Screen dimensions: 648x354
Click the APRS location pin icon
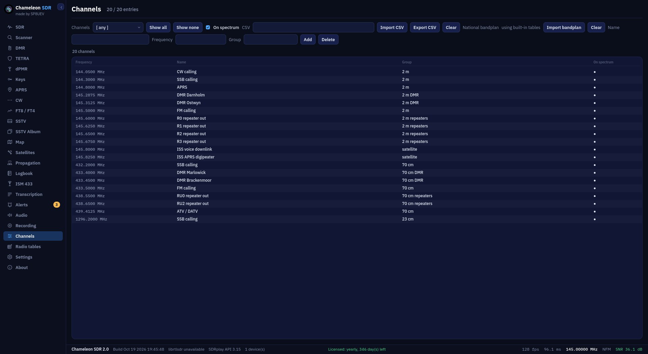10,90
